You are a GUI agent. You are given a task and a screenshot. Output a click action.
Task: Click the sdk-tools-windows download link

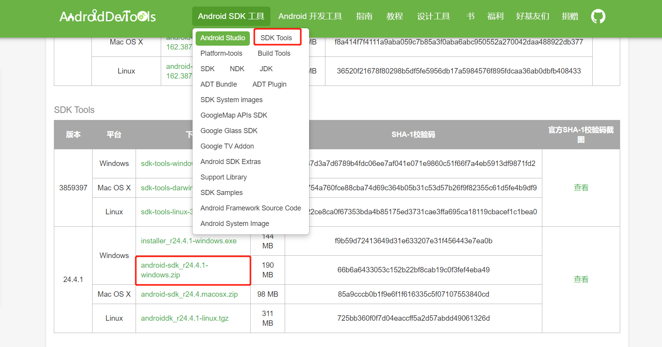click(167, 164)
